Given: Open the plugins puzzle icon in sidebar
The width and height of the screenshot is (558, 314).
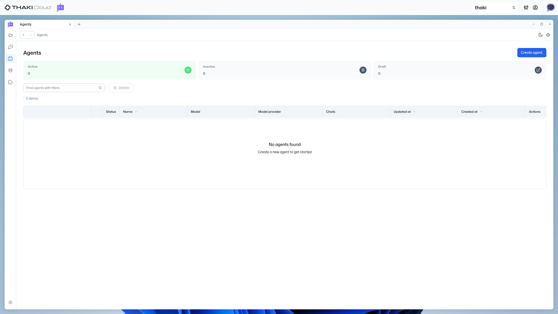Looking at the screenshot, I should 10,82.
